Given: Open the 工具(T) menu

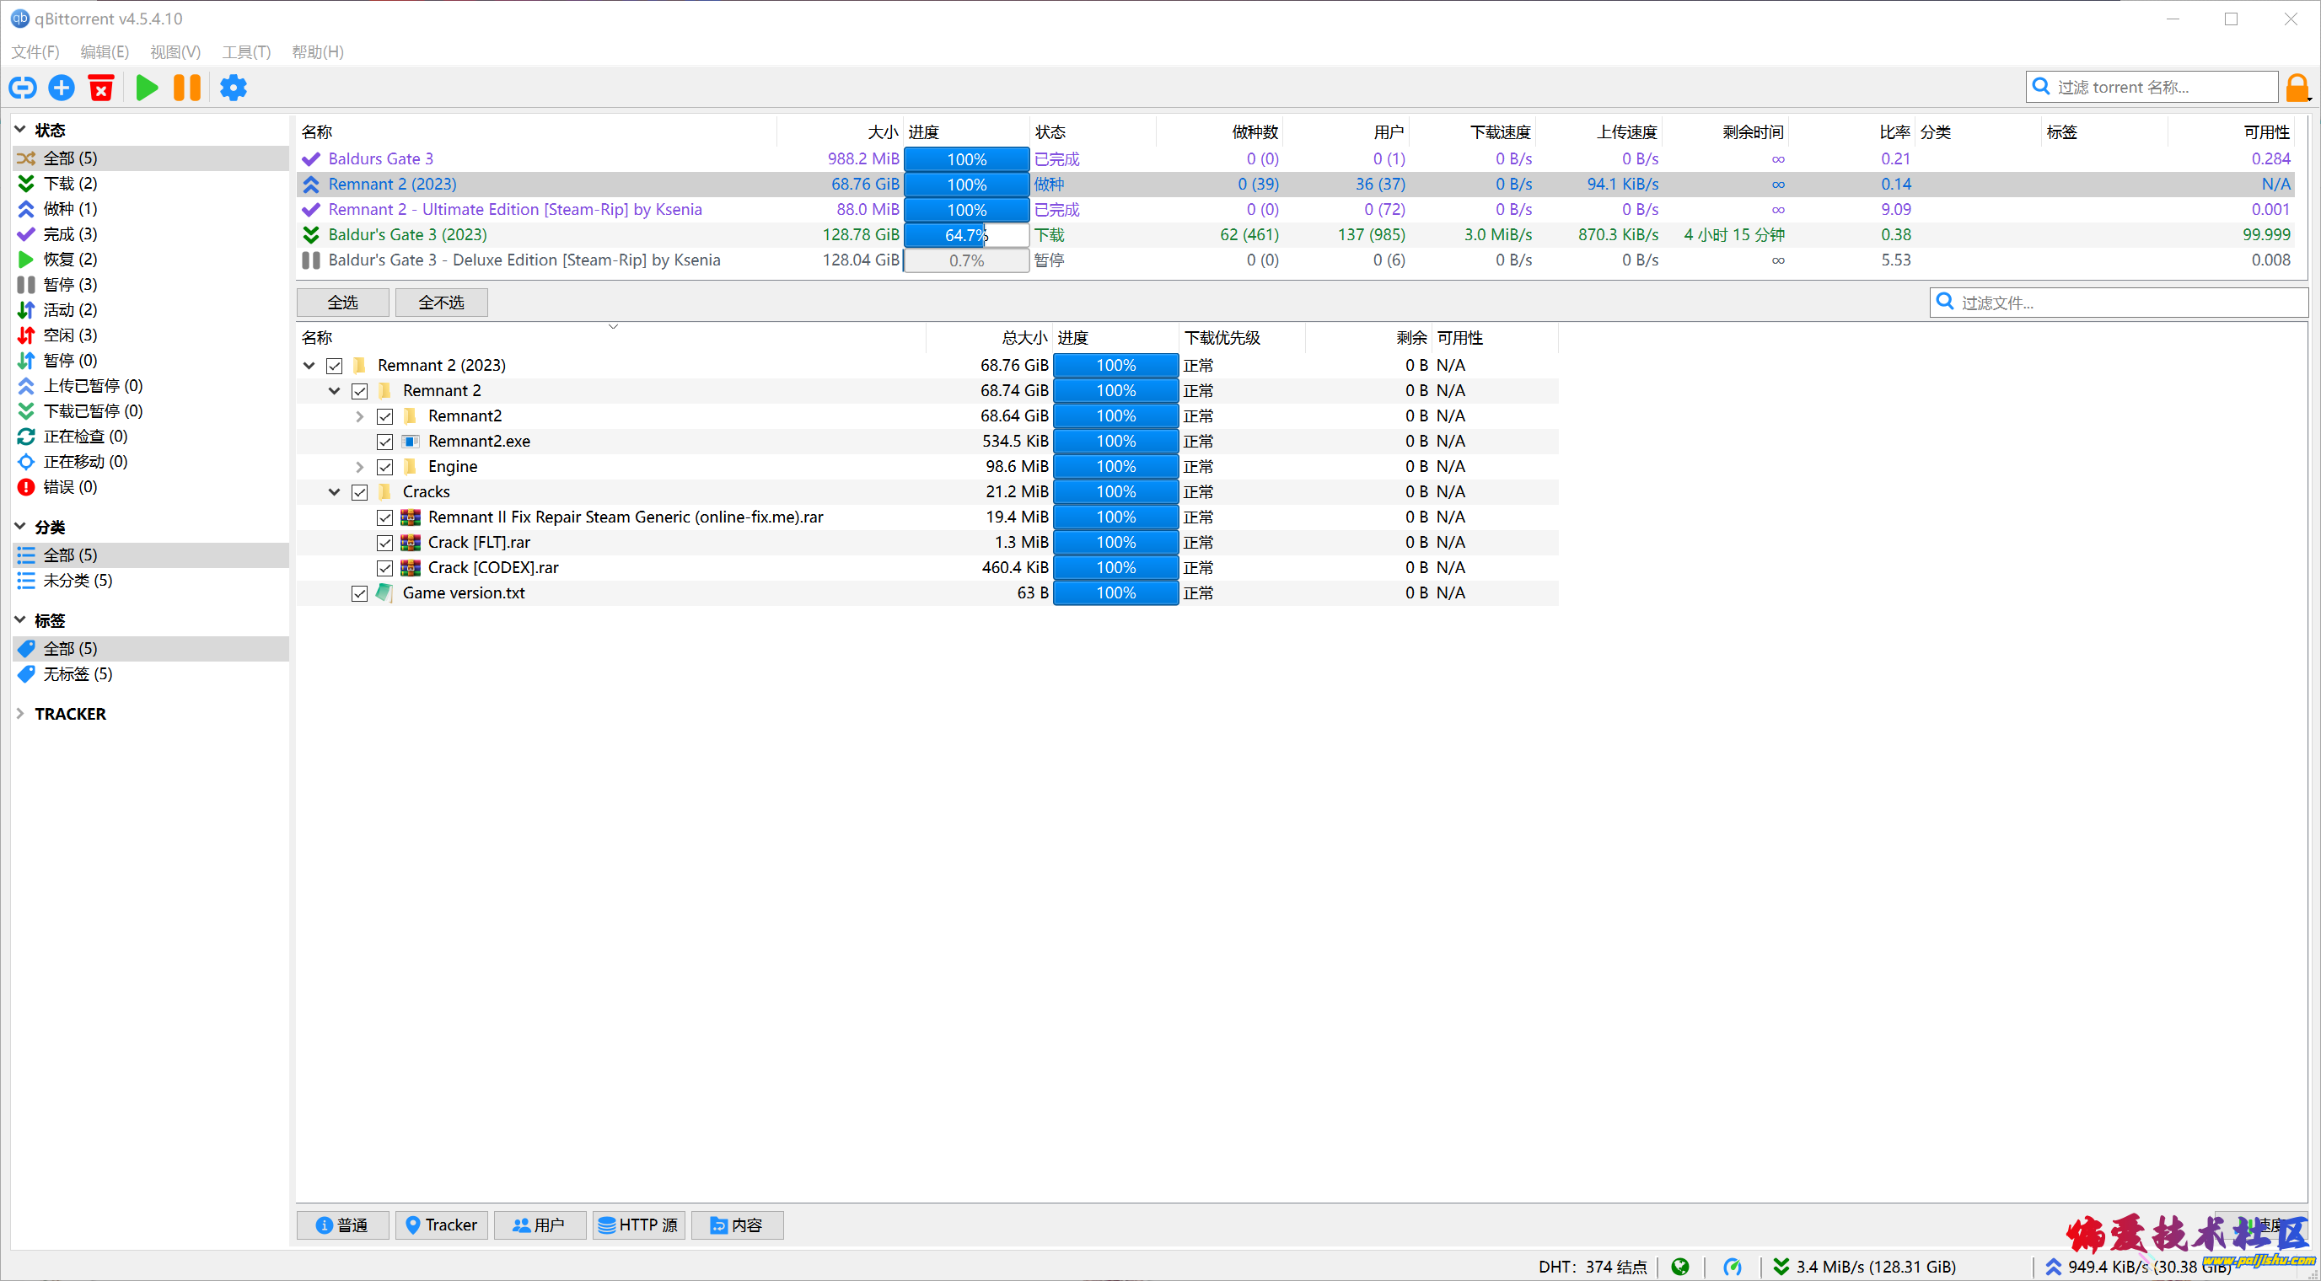Looking at the screenshot, I should (x=246, y=51).
